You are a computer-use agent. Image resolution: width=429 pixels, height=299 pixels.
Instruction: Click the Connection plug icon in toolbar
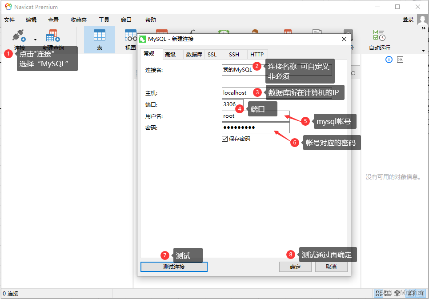19,36
